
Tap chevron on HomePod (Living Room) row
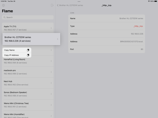pyautogui.click(x=51, y=61)
